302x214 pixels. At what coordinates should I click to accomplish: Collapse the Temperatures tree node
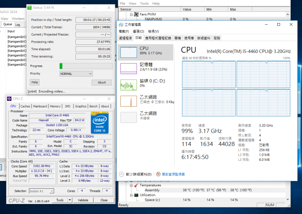(x=131, y=186)
